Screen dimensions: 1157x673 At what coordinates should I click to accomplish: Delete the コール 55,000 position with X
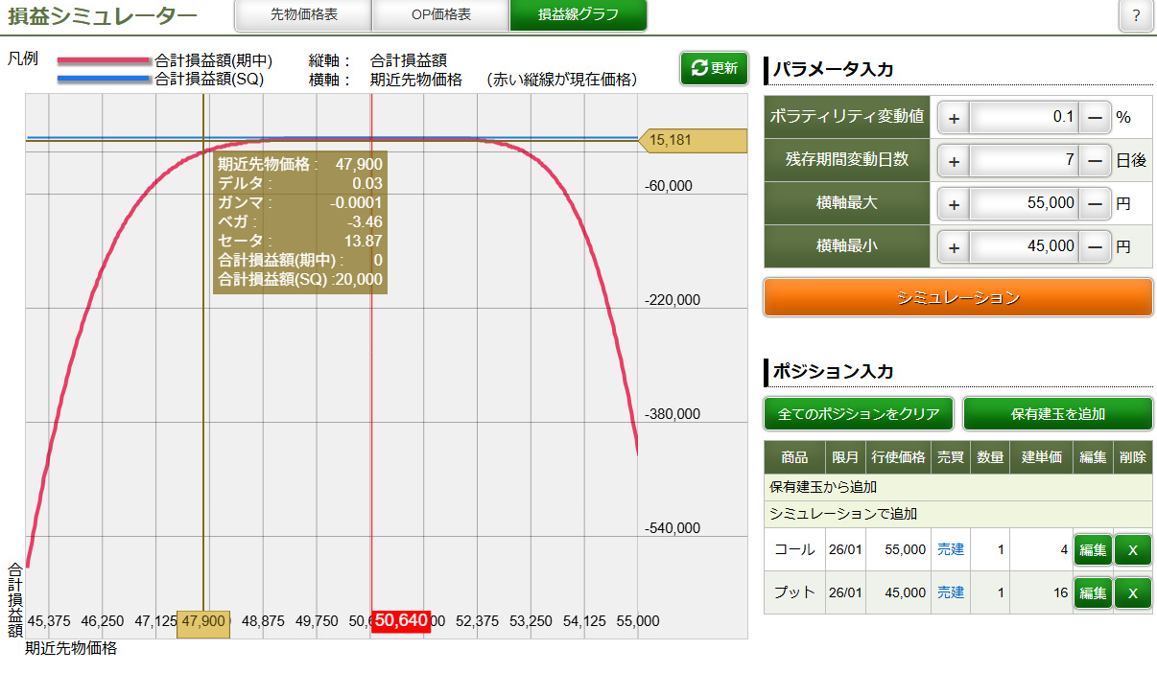tap(1132, 550)
